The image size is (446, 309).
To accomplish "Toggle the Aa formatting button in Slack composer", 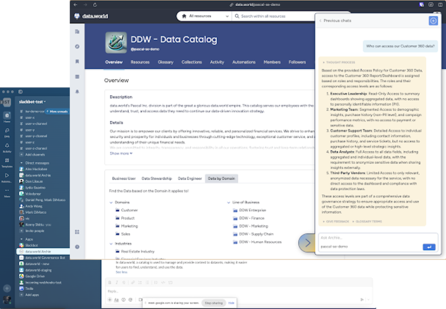I will coord(116,300).
